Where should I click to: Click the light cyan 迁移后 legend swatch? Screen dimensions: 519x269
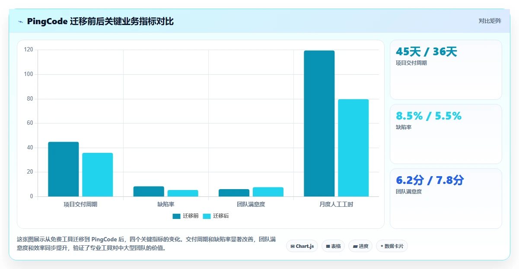207,216
